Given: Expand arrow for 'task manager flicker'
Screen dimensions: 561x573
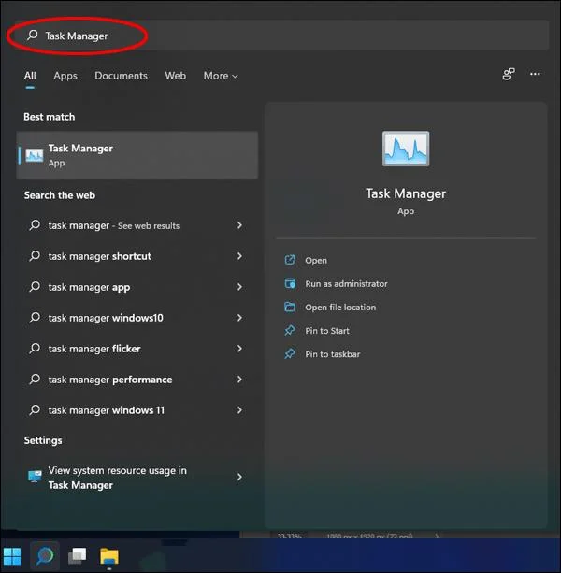Looking at the screenshot, I should pos(239,349).
